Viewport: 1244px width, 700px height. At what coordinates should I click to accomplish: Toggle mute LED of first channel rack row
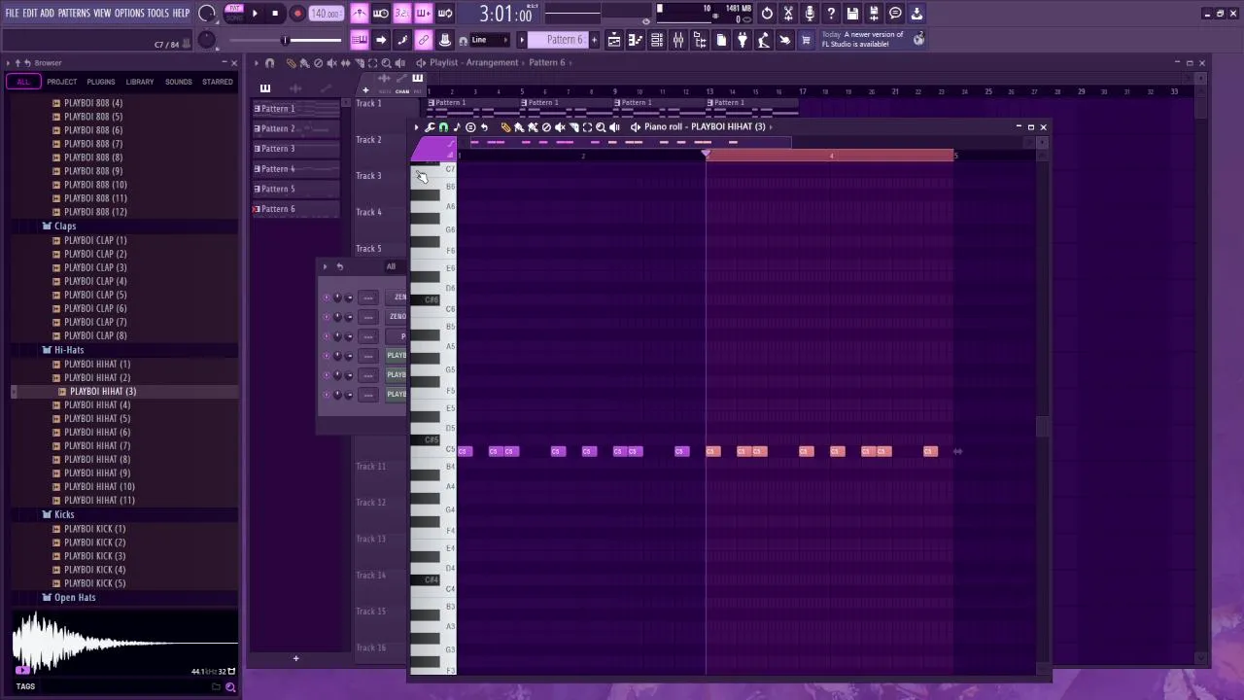[326, 297]
